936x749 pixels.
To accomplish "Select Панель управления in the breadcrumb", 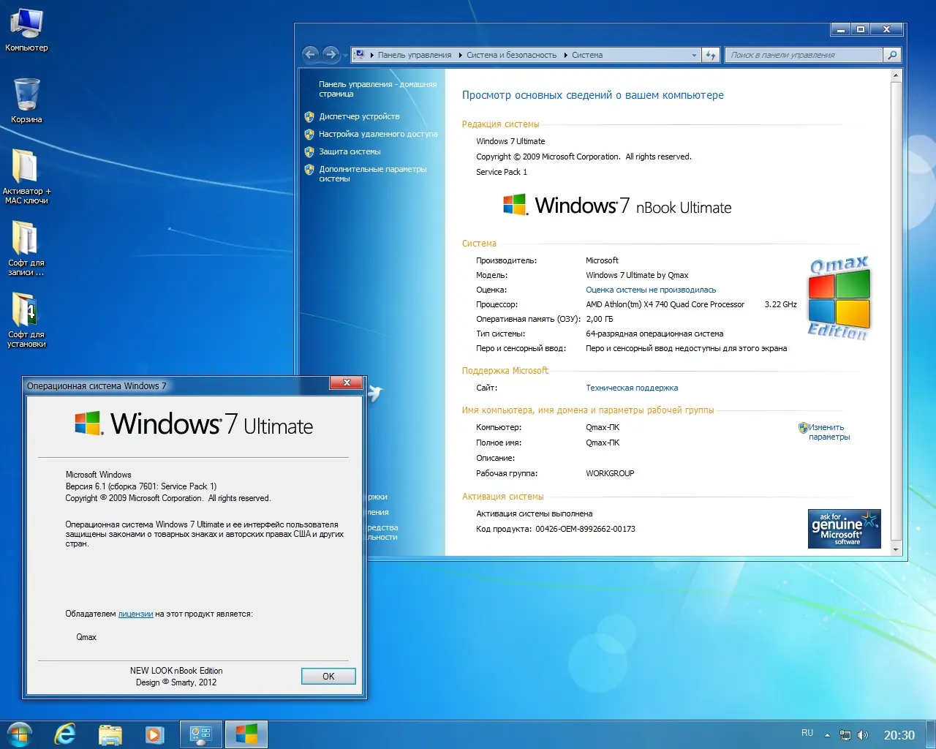I will point(415,55).
